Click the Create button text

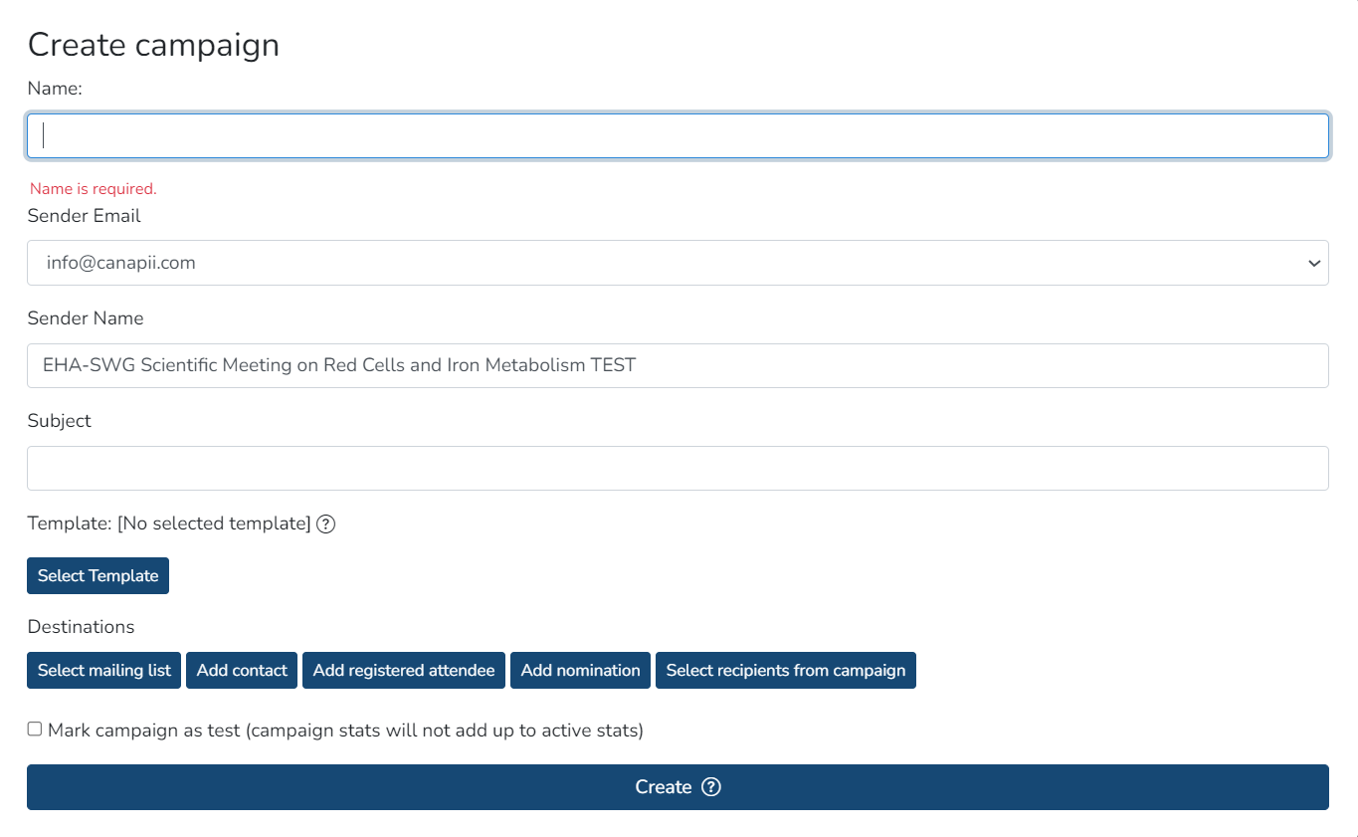(x=663, y=787)
